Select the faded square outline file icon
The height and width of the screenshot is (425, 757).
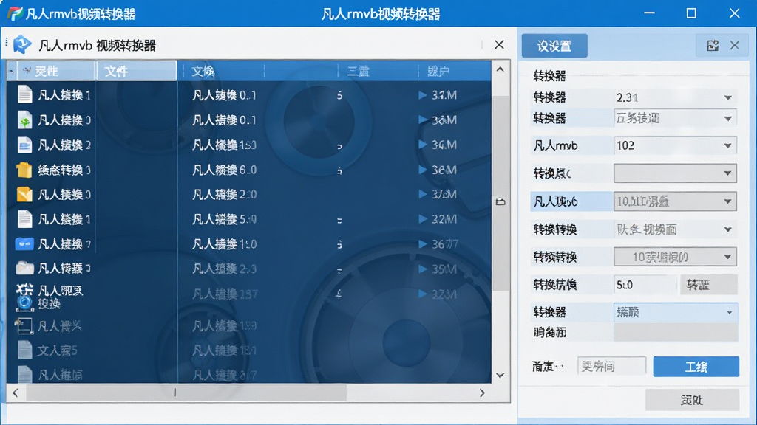pyautogui.click(x=24, y=325)
